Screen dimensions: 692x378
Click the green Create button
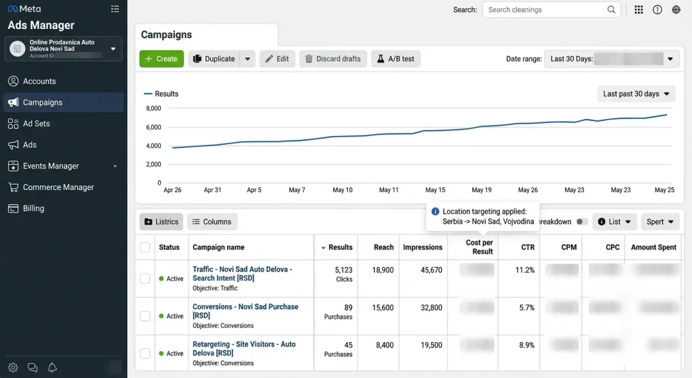(162, 59)
